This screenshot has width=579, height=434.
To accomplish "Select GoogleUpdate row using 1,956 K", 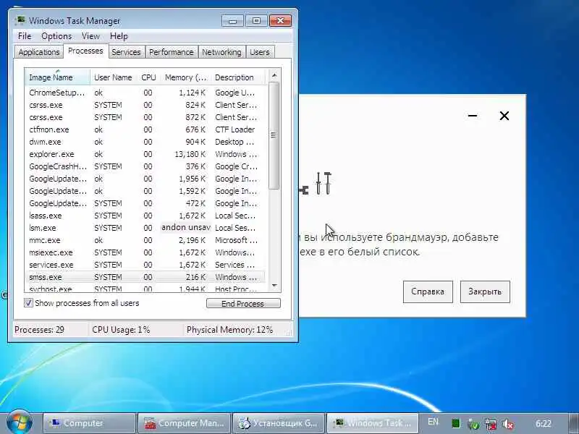I will click(146, 179).
